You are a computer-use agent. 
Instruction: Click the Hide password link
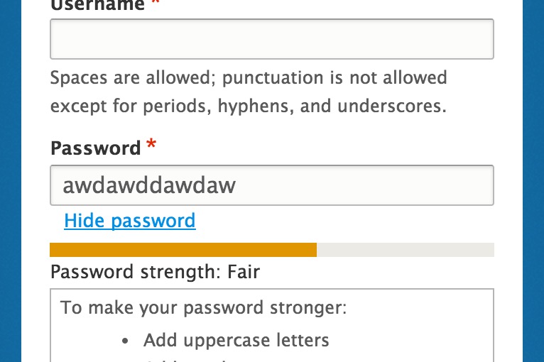click(129, 221)
